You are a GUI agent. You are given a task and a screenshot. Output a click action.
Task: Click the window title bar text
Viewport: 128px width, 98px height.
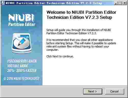pyautogui.click(x=54, y=3)
